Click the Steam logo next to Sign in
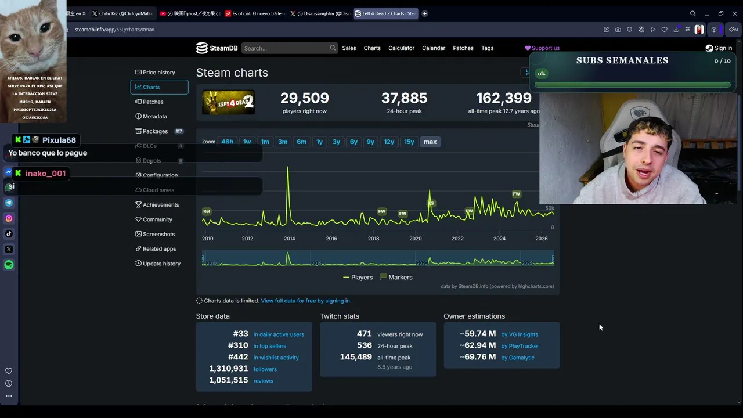Screen dimensions: 743x418 pyautogui.click(x=709, y=48)
